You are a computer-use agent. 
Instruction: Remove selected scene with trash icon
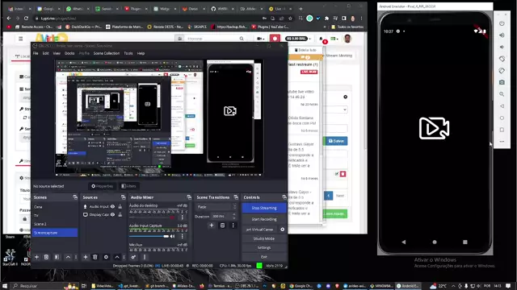(46, 257)
